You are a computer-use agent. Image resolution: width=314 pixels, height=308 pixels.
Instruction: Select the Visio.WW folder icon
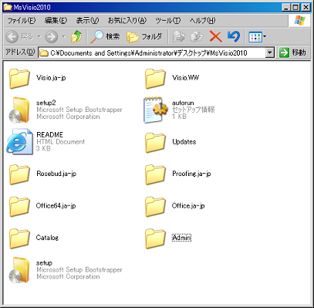click(x=155, y=79)
